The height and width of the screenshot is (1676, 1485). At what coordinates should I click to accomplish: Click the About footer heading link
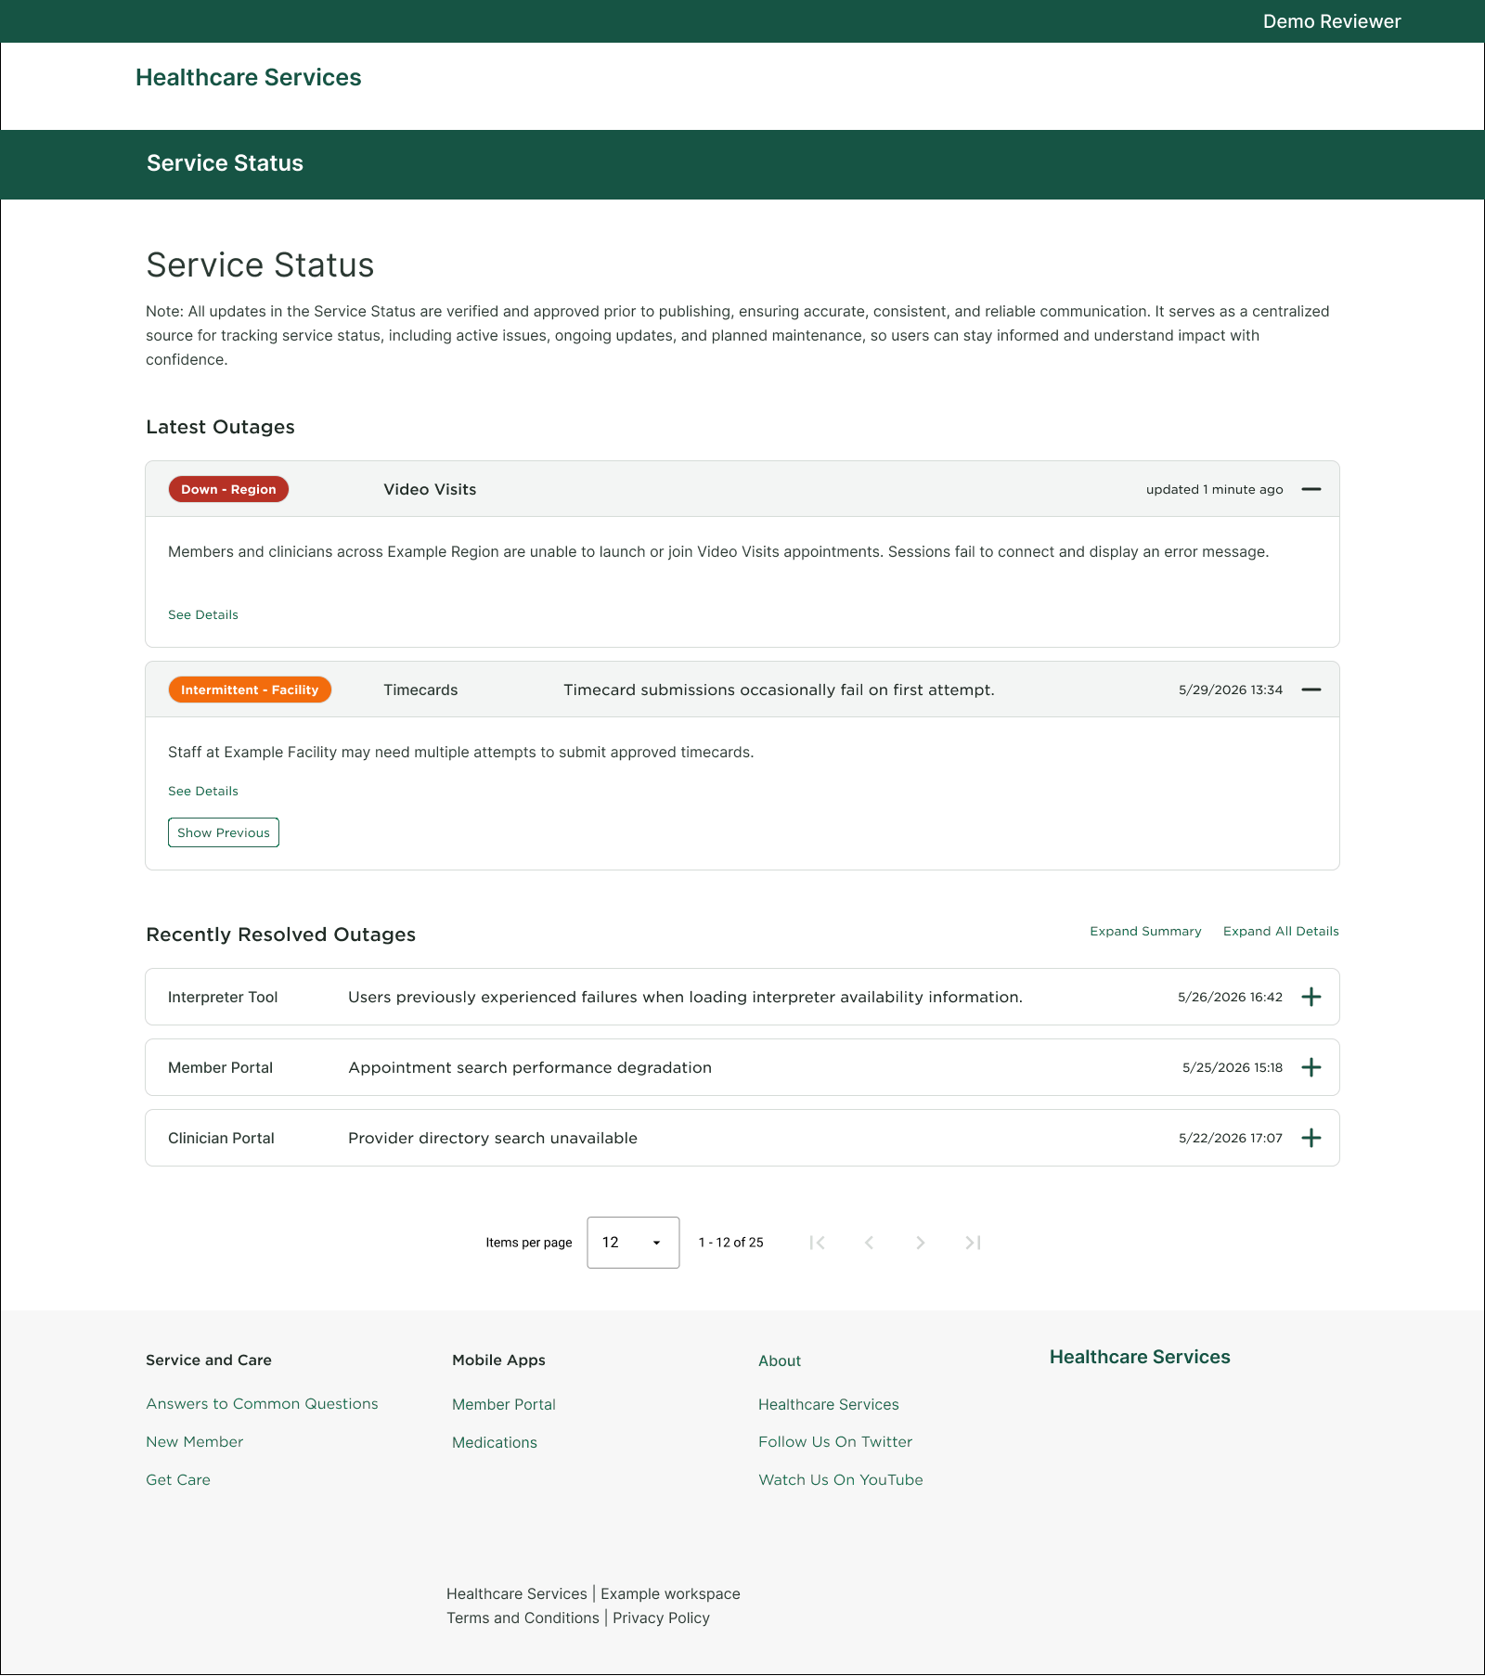pos(780,1360)
